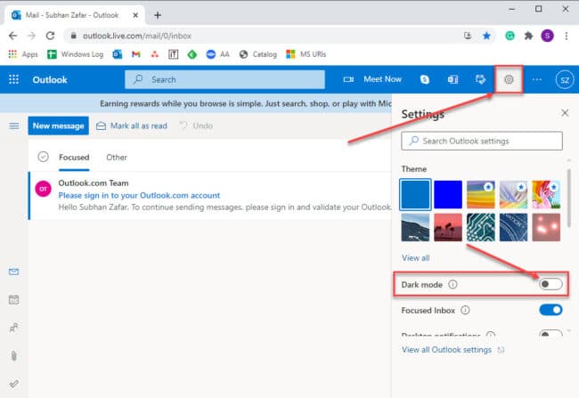
Task: Open Mail in the left sidebar
Action: tap(13, 272)
